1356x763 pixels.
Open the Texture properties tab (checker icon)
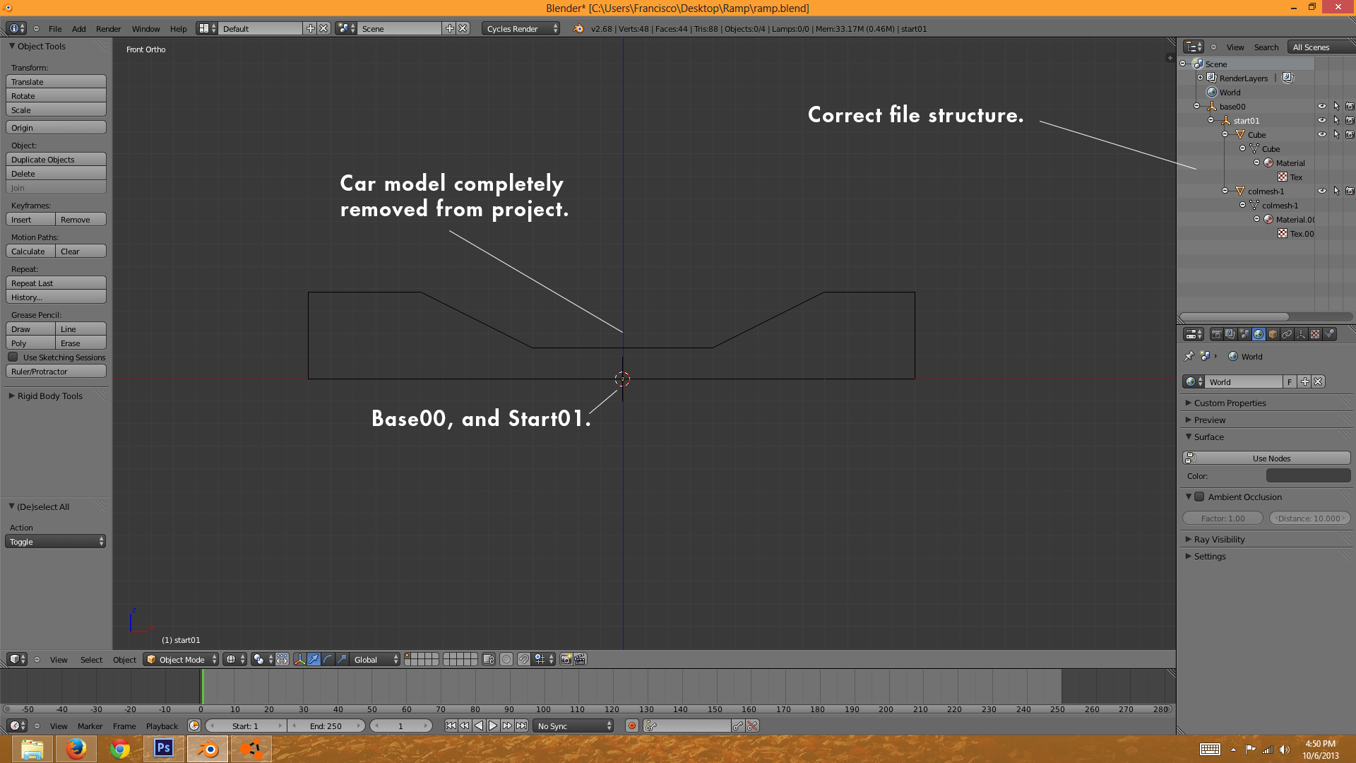1315,334
